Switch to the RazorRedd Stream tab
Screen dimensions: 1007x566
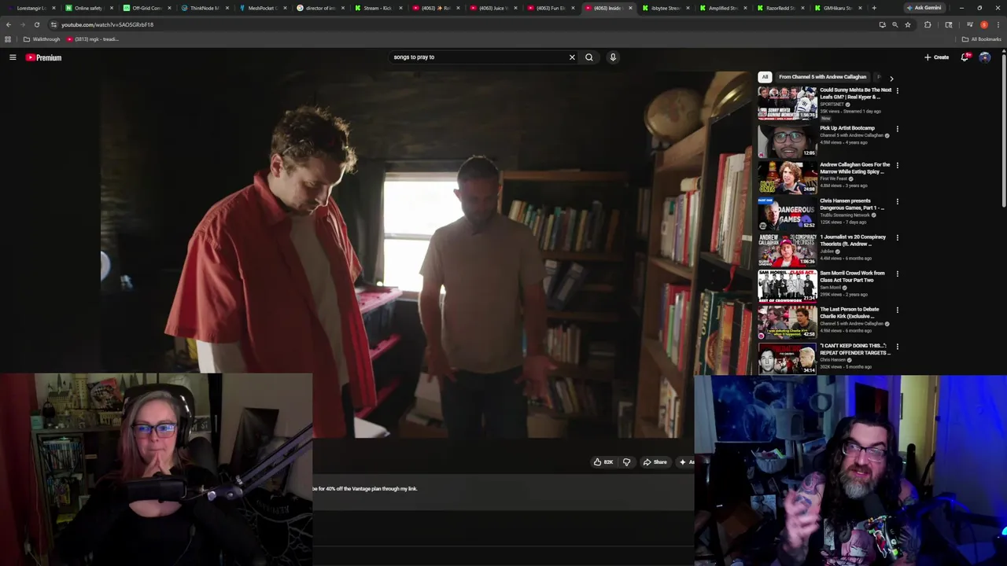tap(780, 8)
